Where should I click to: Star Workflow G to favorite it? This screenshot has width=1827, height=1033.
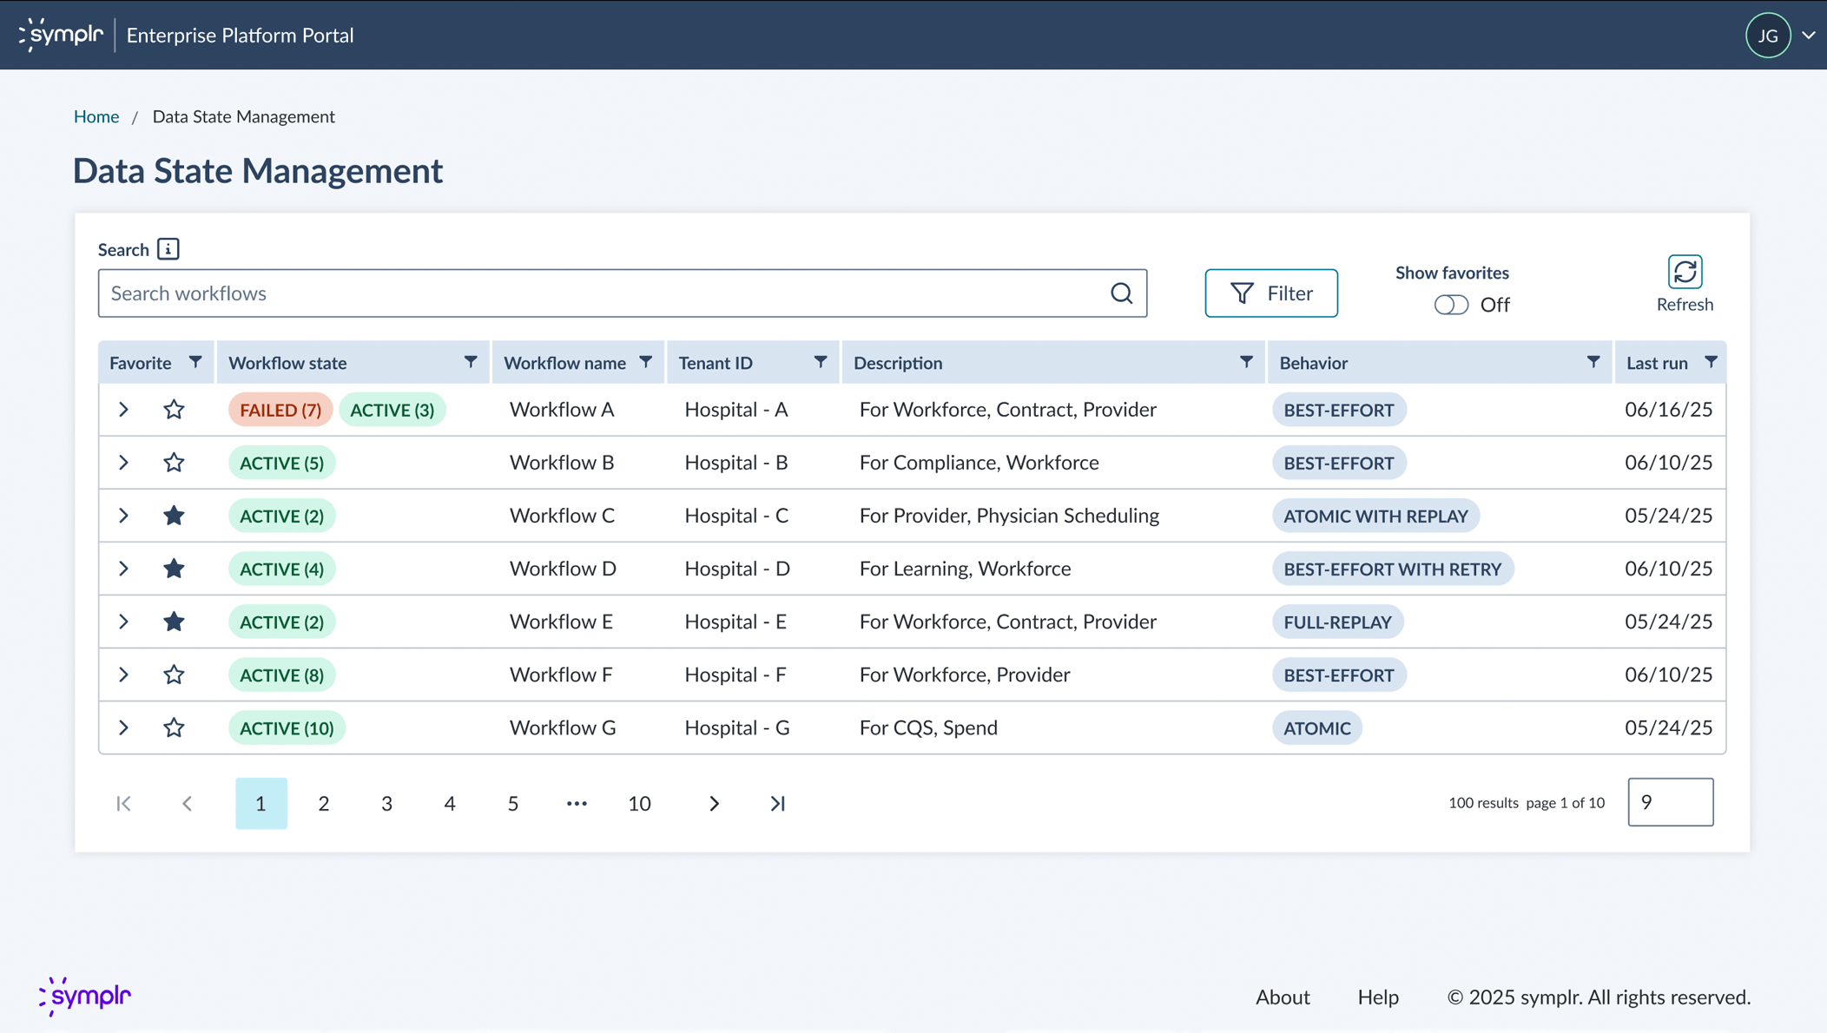point(174,727)
